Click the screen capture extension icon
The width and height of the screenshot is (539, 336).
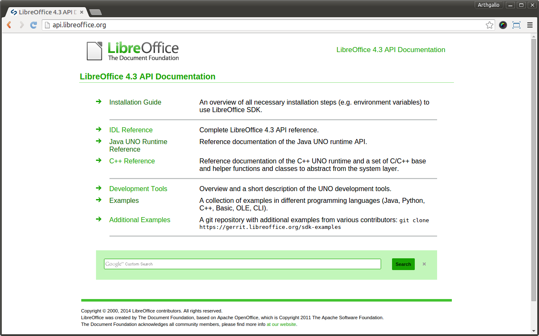point(516,25)
